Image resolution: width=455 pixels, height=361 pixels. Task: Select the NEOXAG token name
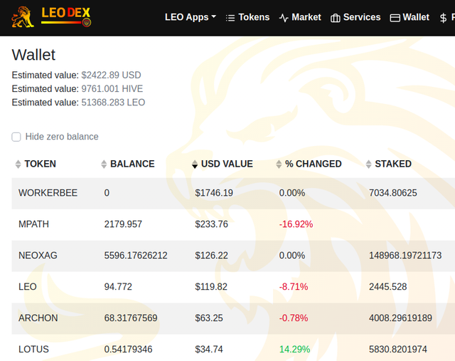point(38,256)
